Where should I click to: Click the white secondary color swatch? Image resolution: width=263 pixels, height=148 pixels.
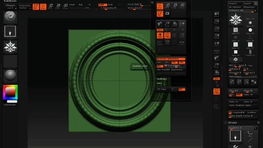click(x=12, y=102)
